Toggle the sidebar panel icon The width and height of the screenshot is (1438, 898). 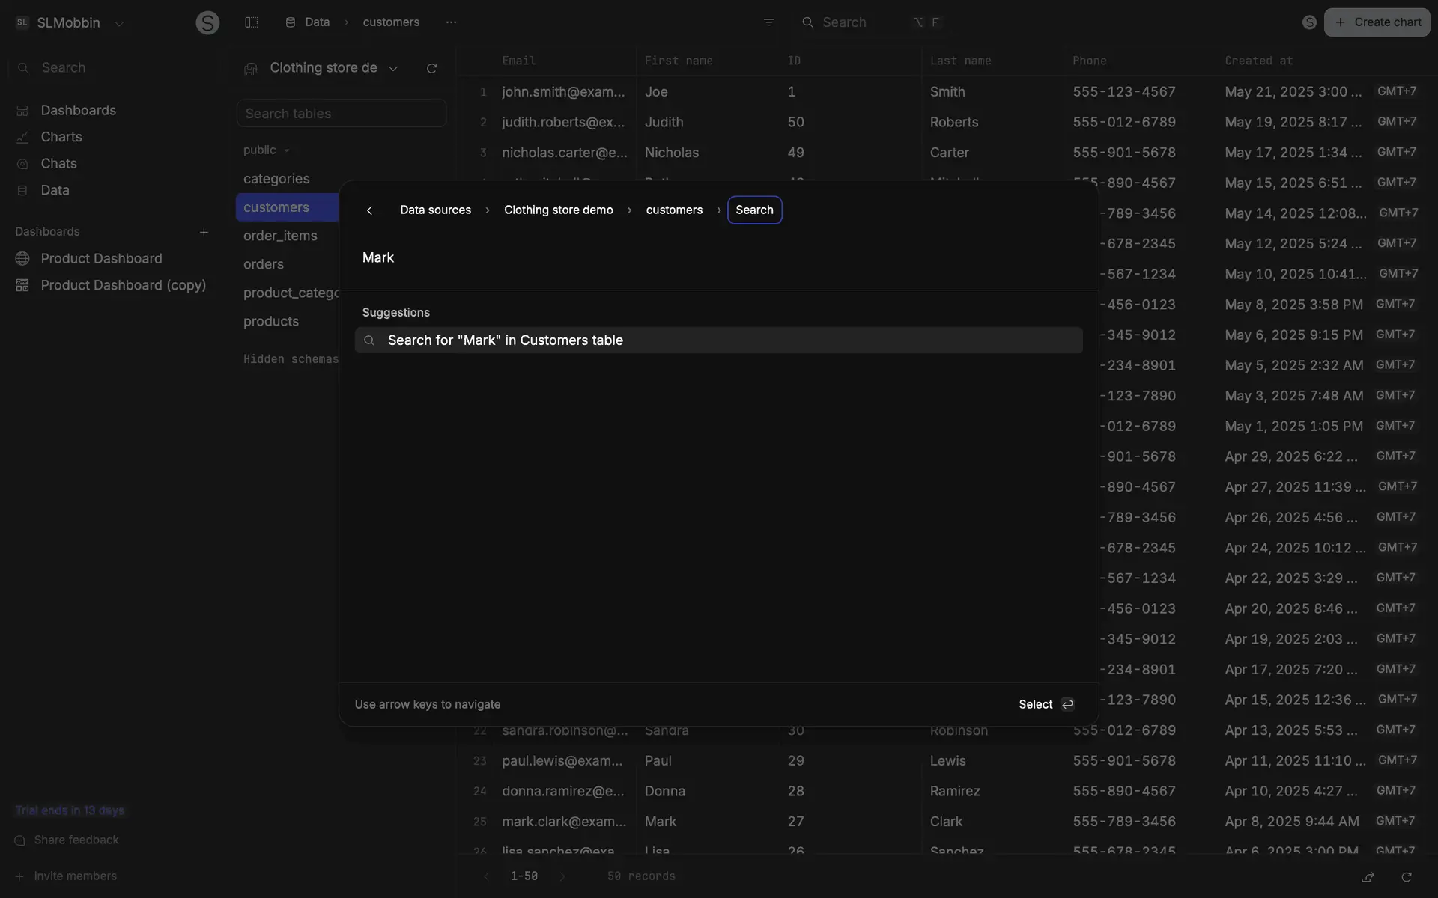tap(252, 22)
